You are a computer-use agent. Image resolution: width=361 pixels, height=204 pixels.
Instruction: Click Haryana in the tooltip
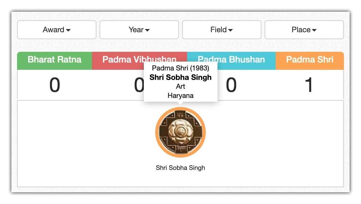[180, 95]
